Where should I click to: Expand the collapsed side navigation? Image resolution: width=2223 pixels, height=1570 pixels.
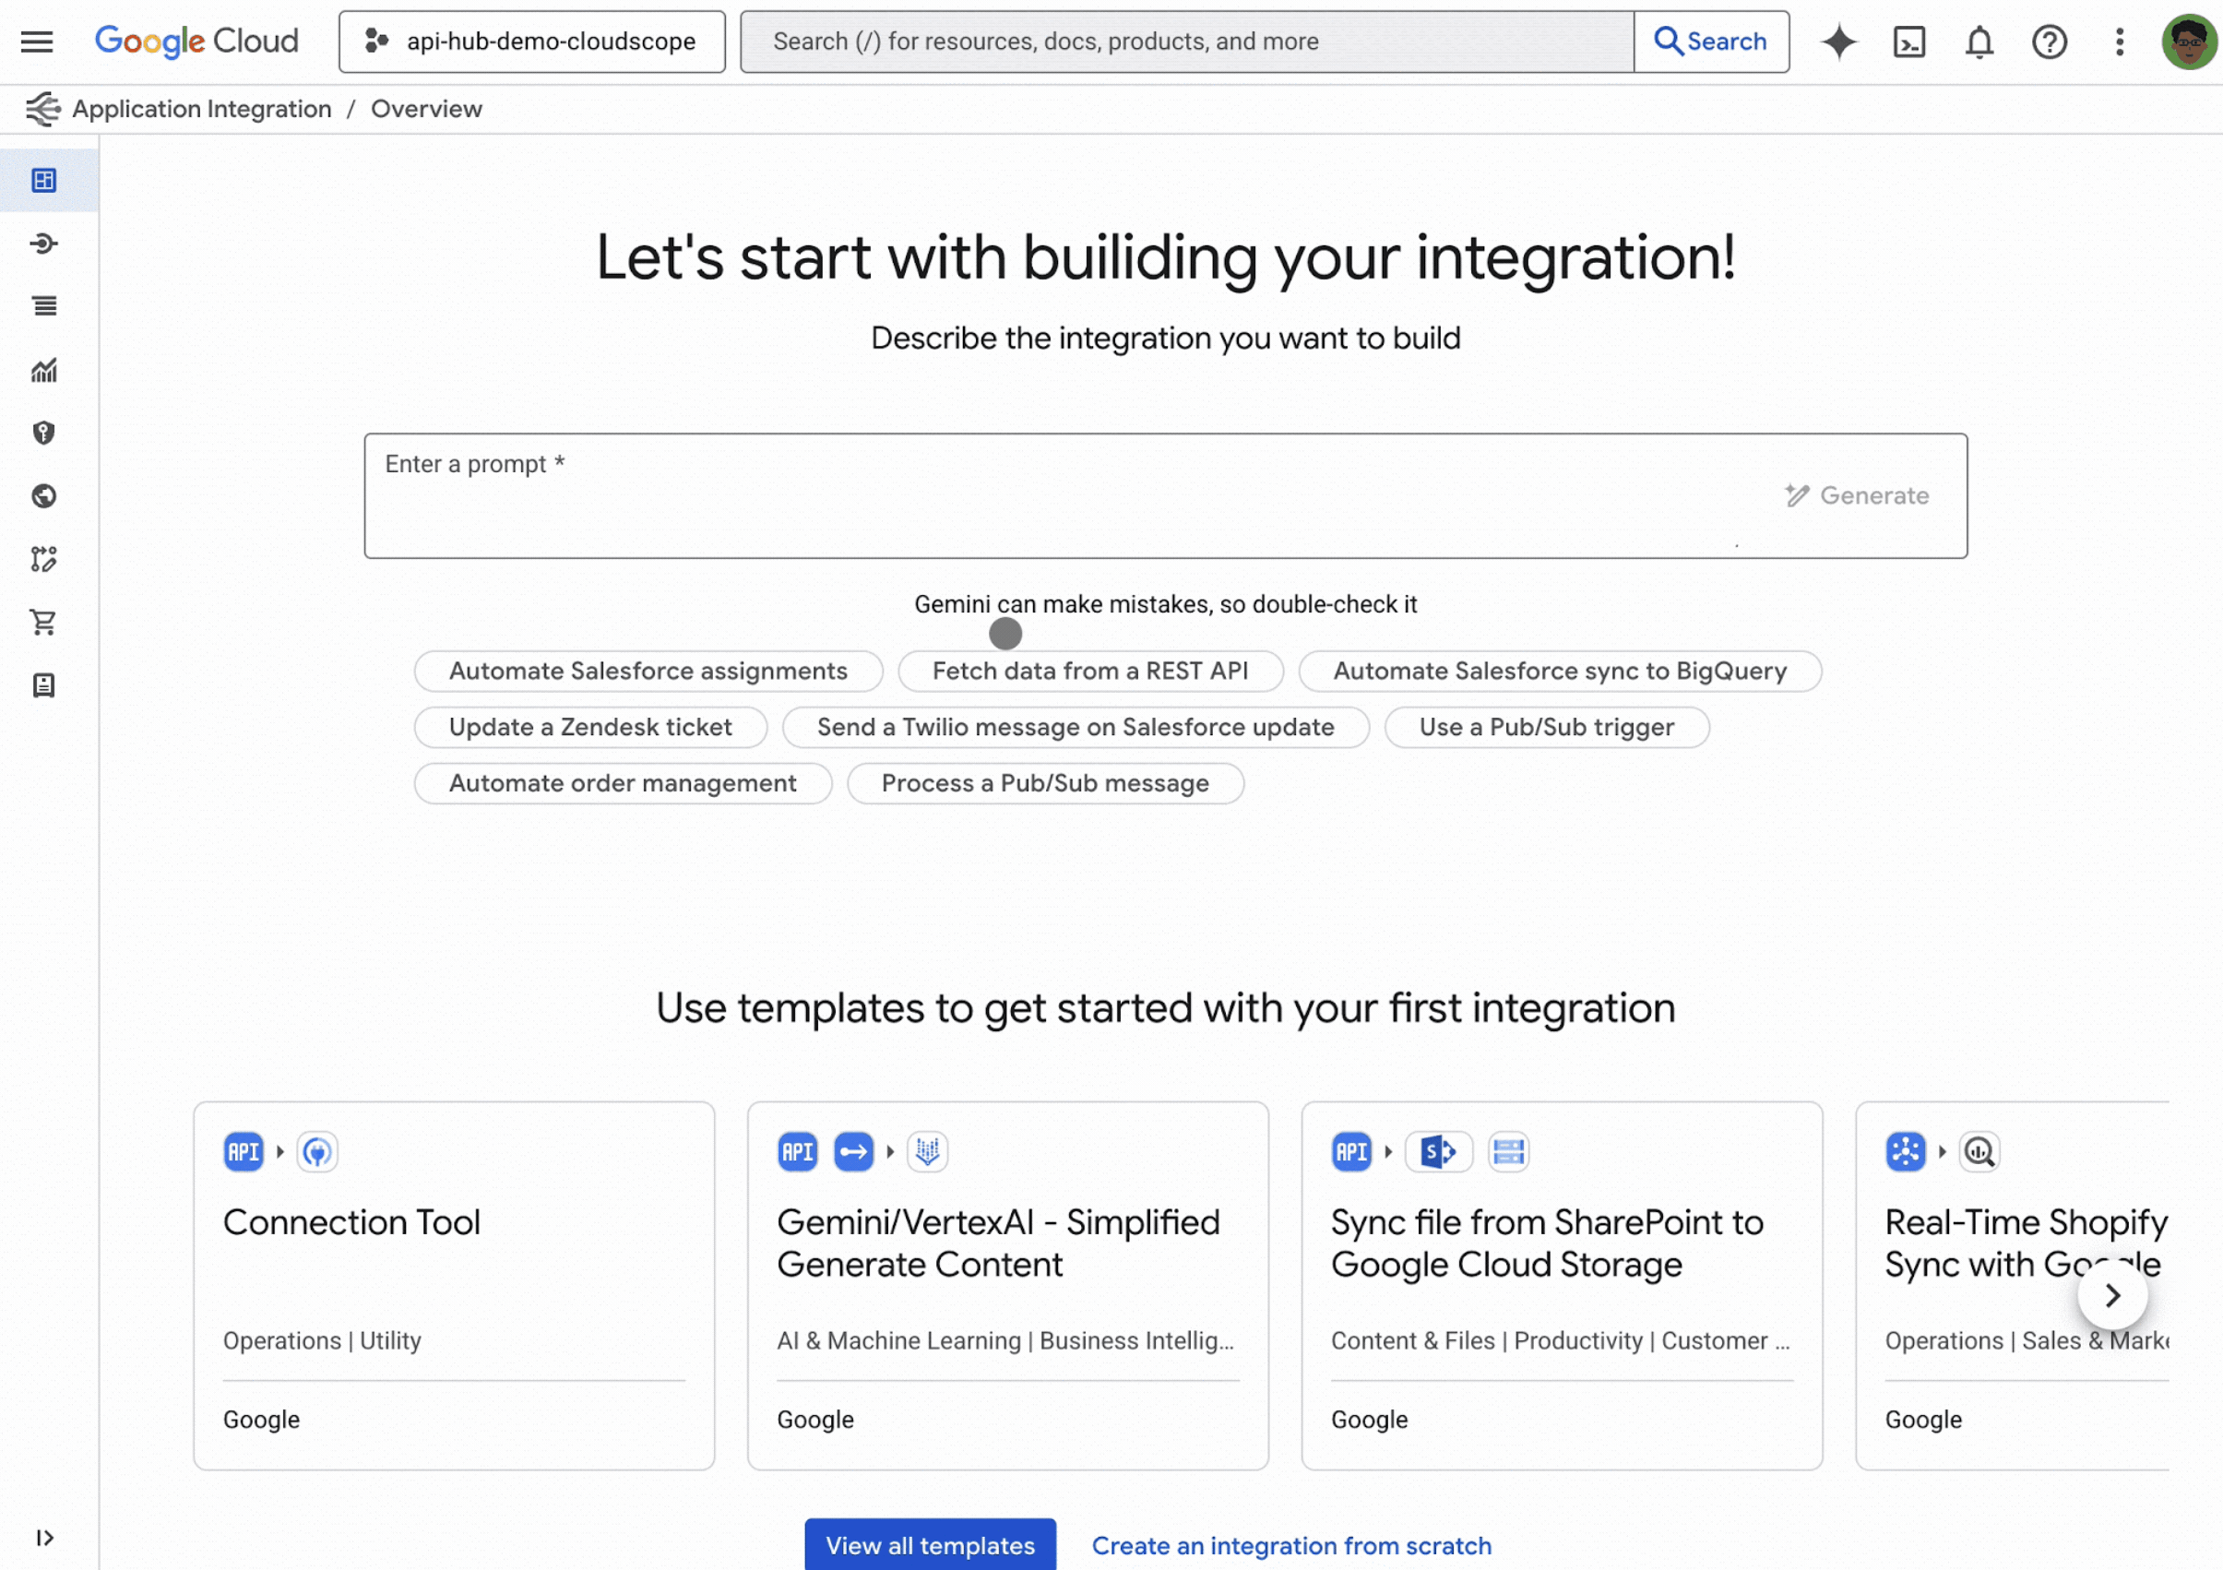(x=44, y=1538)
